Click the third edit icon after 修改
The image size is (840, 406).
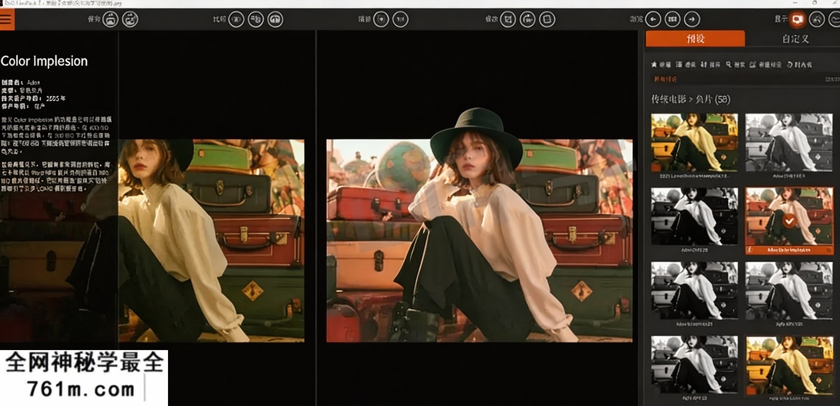(547, 20)
